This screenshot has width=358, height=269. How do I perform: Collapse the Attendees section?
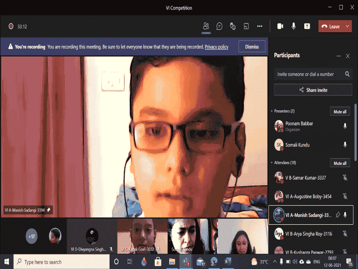tap(271, 163)
